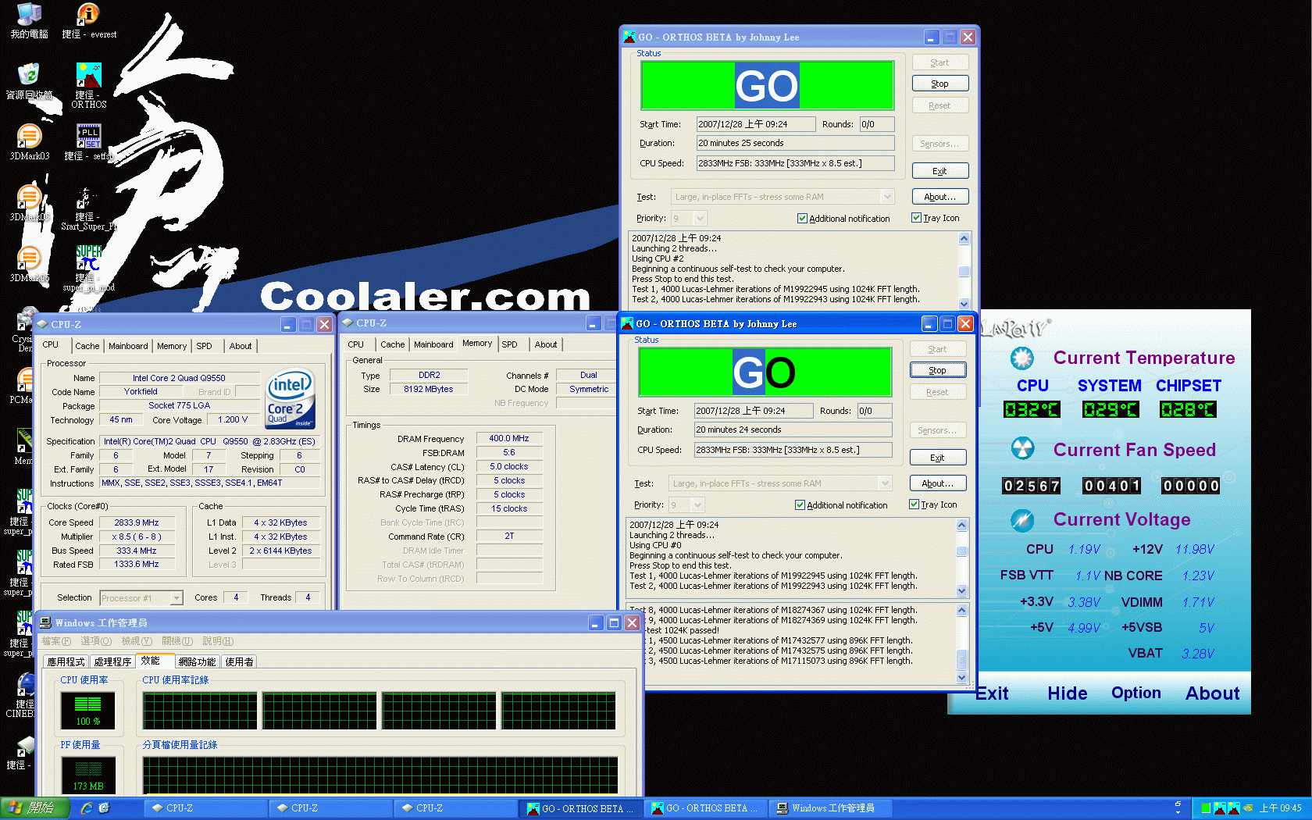Open the setfsb PLL shortcut icon
This screenshot has width=1312, height=820.
click(88, 136)
